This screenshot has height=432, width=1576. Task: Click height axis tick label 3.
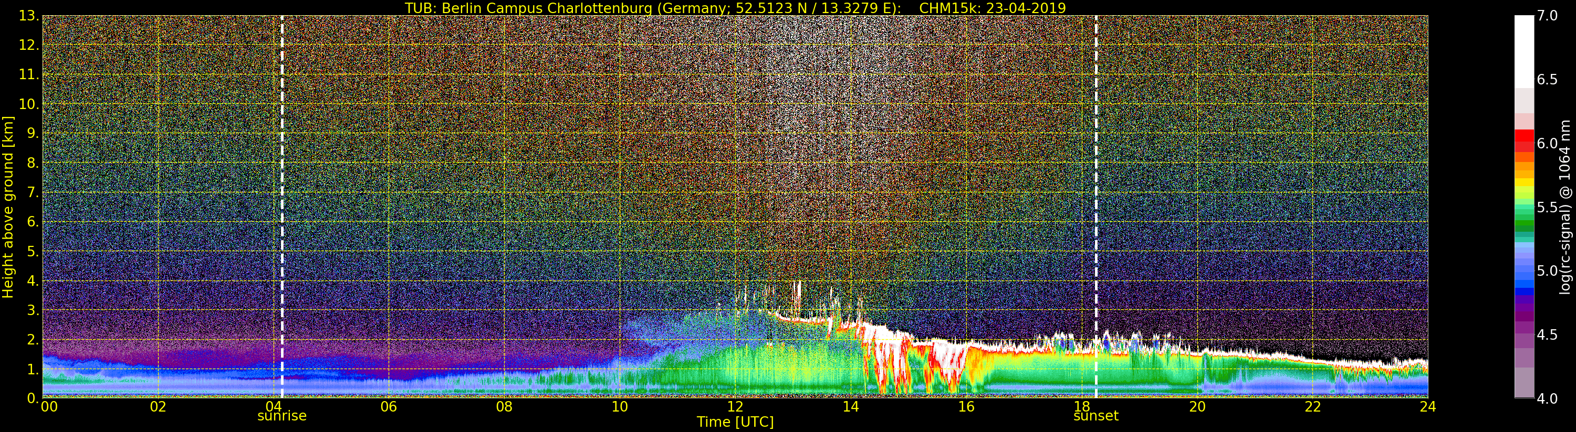click(33, 310)
